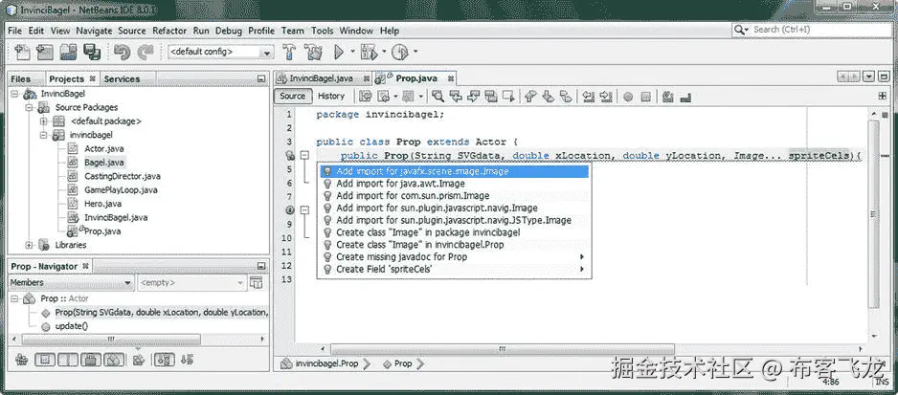
Task: Toggle Show Inherited Members in Navigator
Action: (x=22, y=360)
